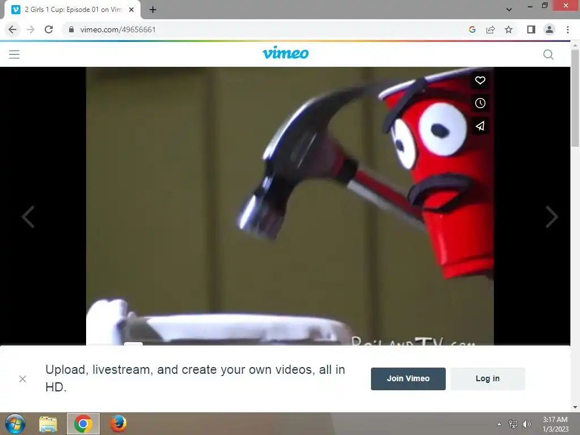
Task: Click the scrollbar up arrow
Action: pos(575,46)
